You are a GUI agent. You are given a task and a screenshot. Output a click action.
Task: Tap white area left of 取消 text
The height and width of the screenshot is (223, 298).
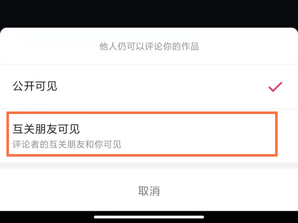tap(65, 191)
